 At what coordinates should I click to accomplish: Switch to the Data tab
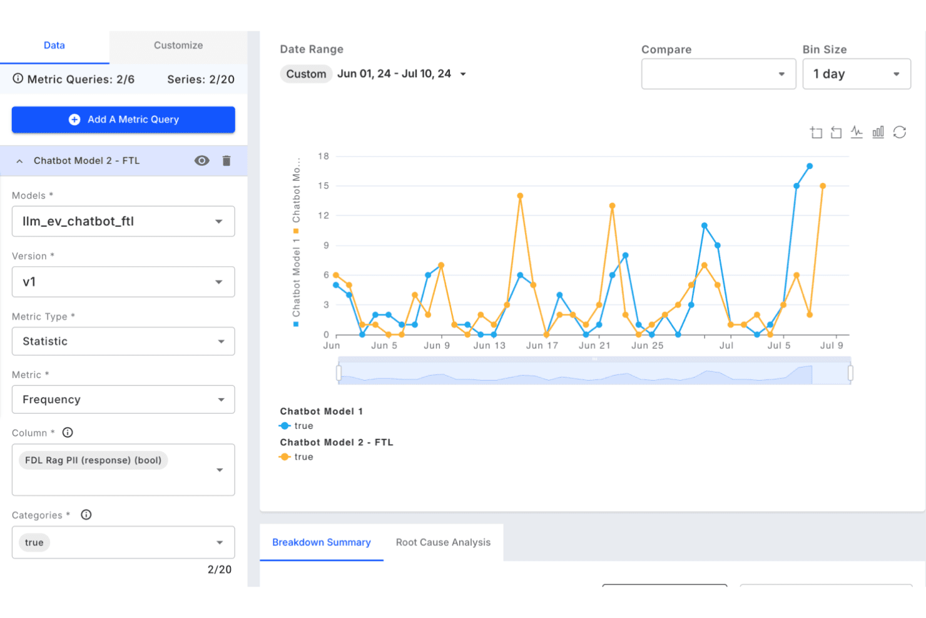coord(54,46)
